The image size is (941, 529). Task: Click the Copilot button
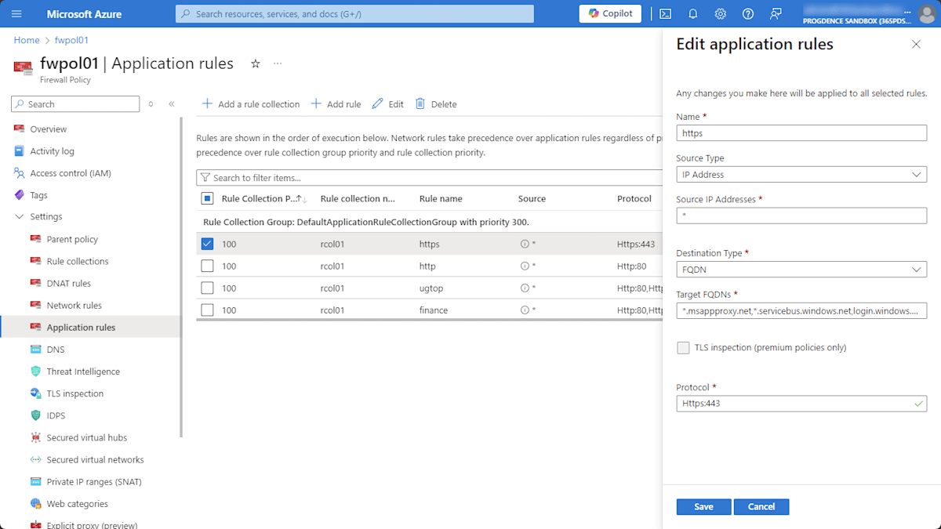pos(610,13)
